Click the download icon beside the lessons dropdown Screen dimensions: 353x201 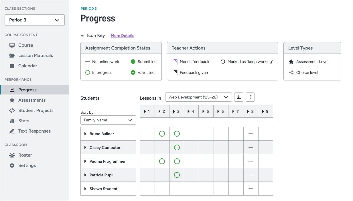pyautogui.click(x=239, y=97)
